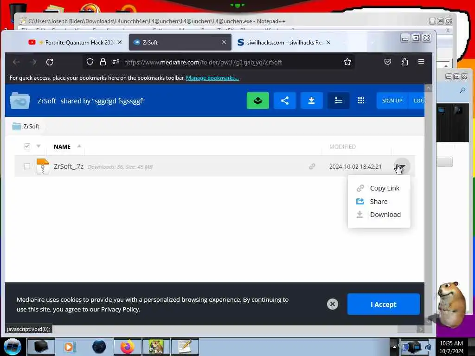Choose Copy Link from the file menu
The width and height of the screenshot is (475, 356).
click(x=379, y=188)
